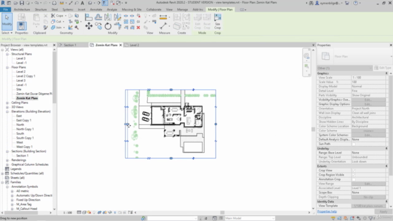
Task: Close the Zemin Kat Planı view tab
Action: click(120, 45)
